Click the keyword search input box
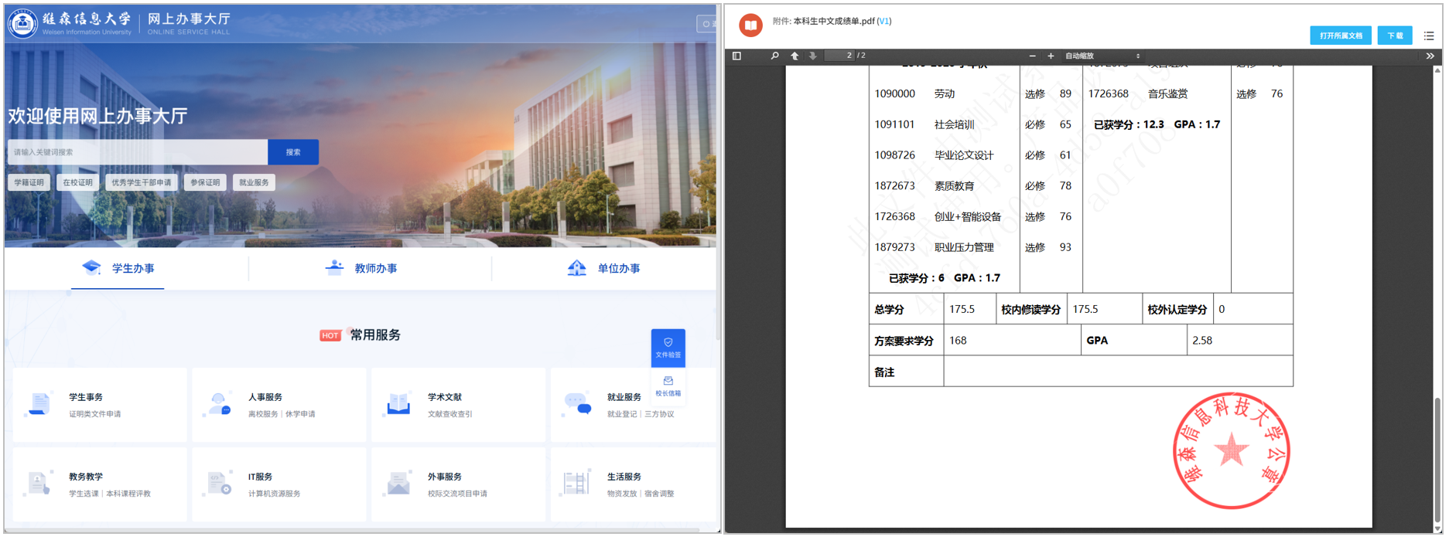 coord(138,152)
